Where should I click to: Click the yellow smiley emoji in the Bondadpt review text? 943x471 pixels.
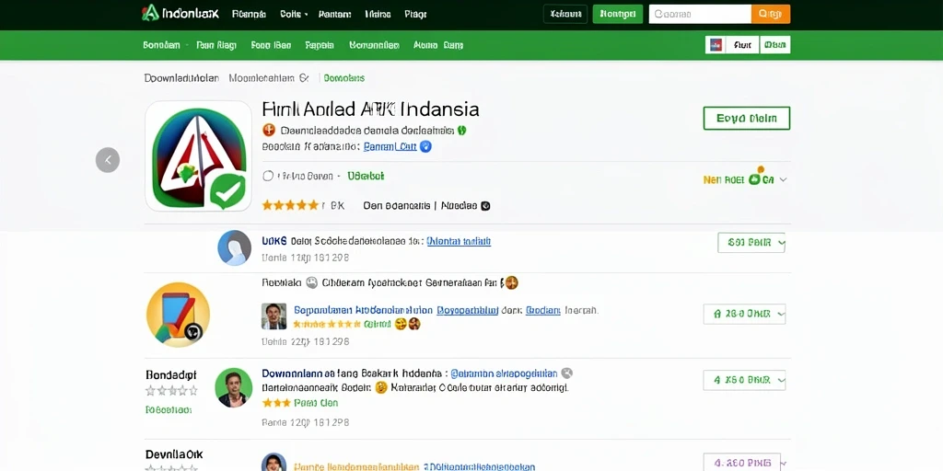381,387
